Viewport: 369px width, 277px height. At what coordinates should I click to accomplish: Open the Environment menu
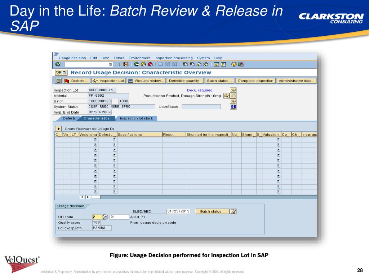(x=139, y=58)
